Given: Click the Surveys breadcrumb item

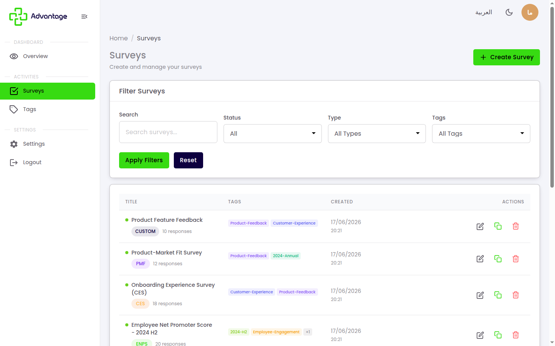Looking at the screenshot, I should point(149,38).
